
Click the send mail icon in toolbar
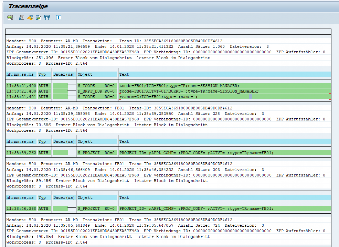pyautogui.click(x=47, y=18)
